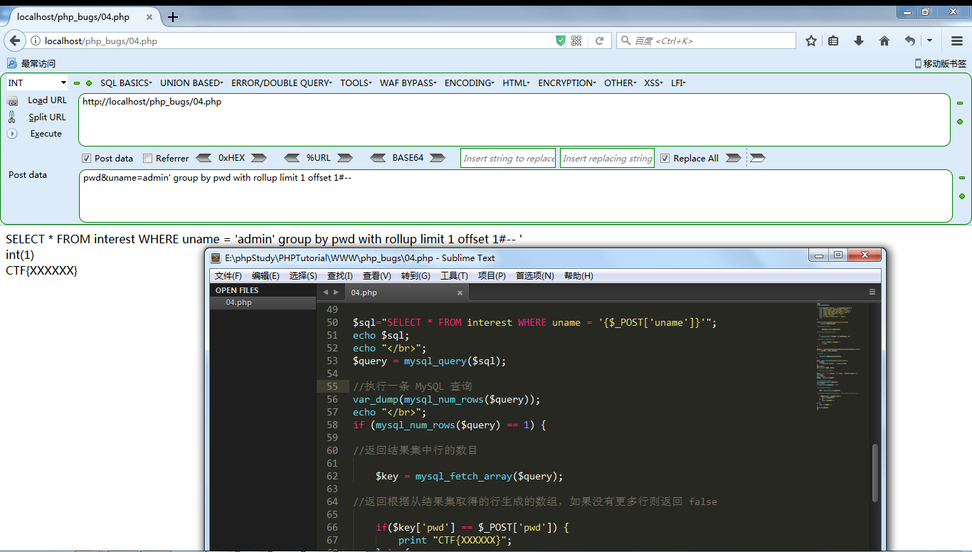The image size is (972, 552).
Task: Click the green plus beside INT selector
Action: 89,83
